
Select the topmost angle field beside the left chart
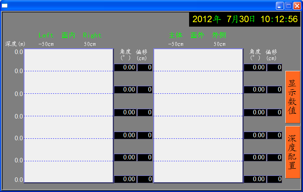(125, 67)
